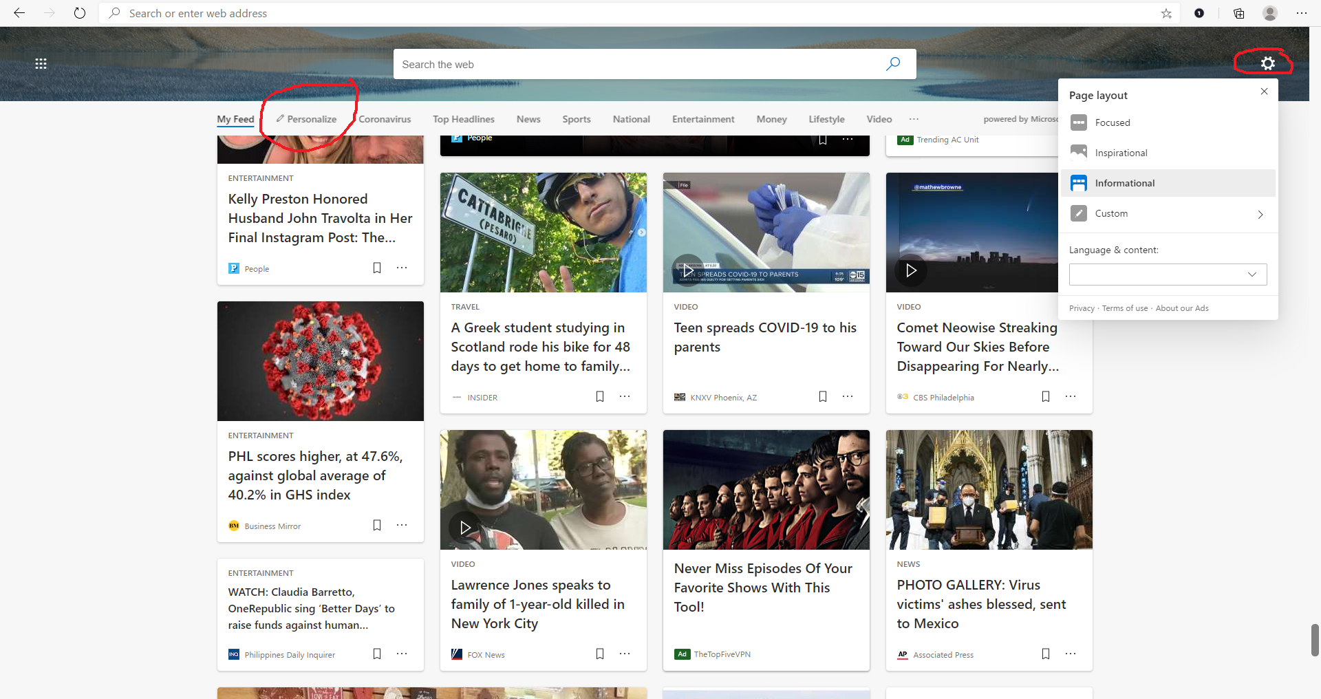The image size is (1321, 699).
Task: Open the Collections icon near the address bar
Action: coord(1238,13)
